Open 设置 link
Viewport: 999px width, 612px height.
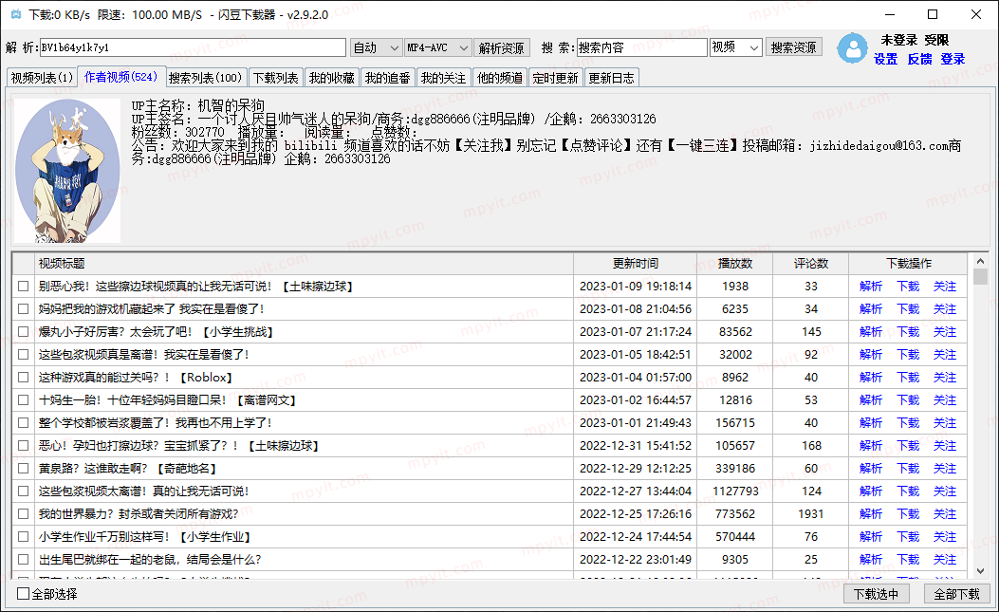coord(885,59)
